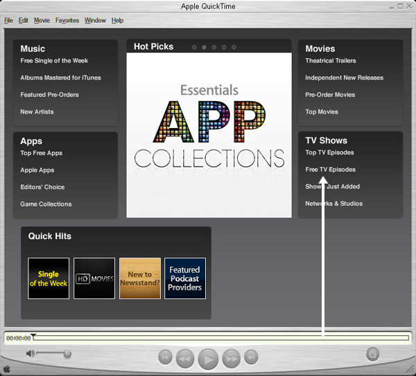This screenshot has height=376, width=416.
Task: Click the Movies section heading
Action: [320, 48]
